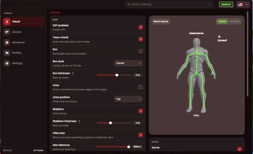Viewport: 253px width, 154px height.
Task: Uncheck the ESP enabled checkbox
Action: coord(141,27)
